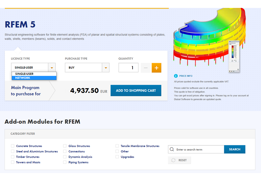Click the blue SEARCH button

(235, 149)
